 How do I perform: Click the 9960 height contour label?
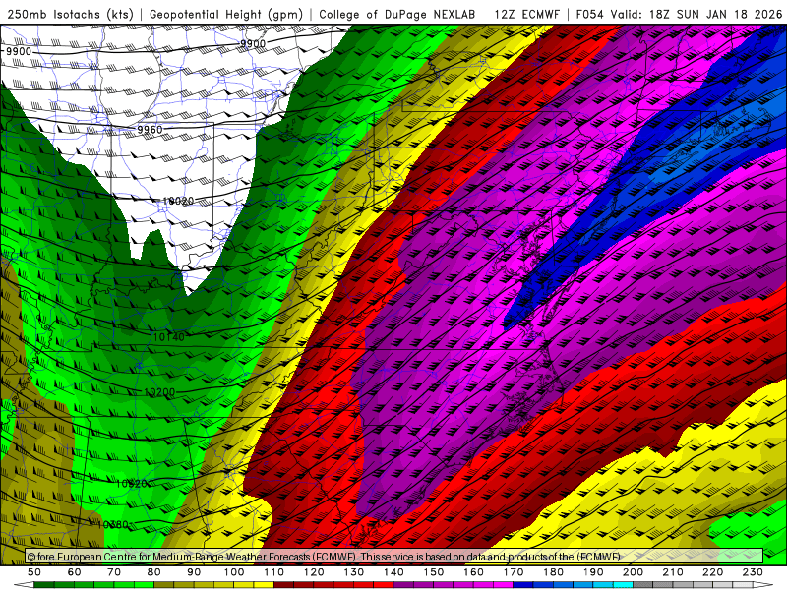150,130
